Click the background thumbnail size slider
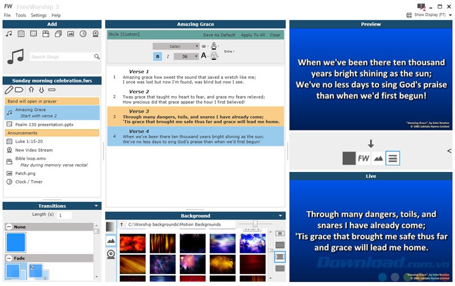The height and width of the screenshot is (286, 455). 255,224
